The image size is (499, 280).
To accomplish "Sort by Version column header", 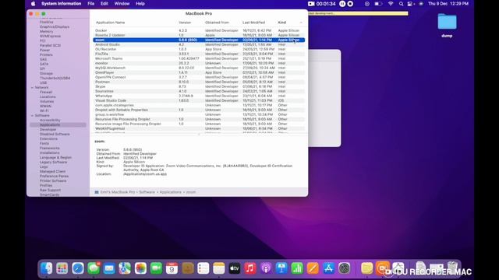I will [x=185, y=23].
